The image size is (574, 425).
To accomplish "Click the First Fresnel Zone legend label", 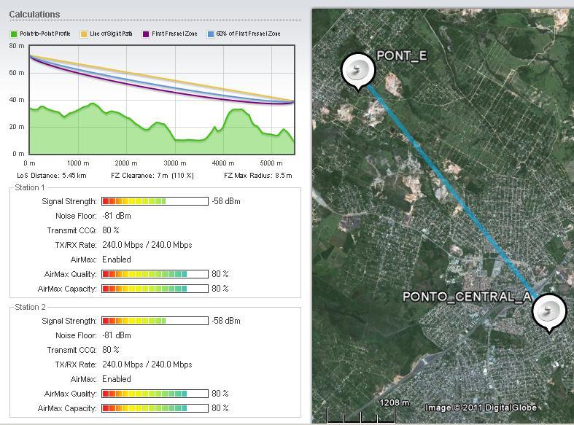I will click(174, 34).
